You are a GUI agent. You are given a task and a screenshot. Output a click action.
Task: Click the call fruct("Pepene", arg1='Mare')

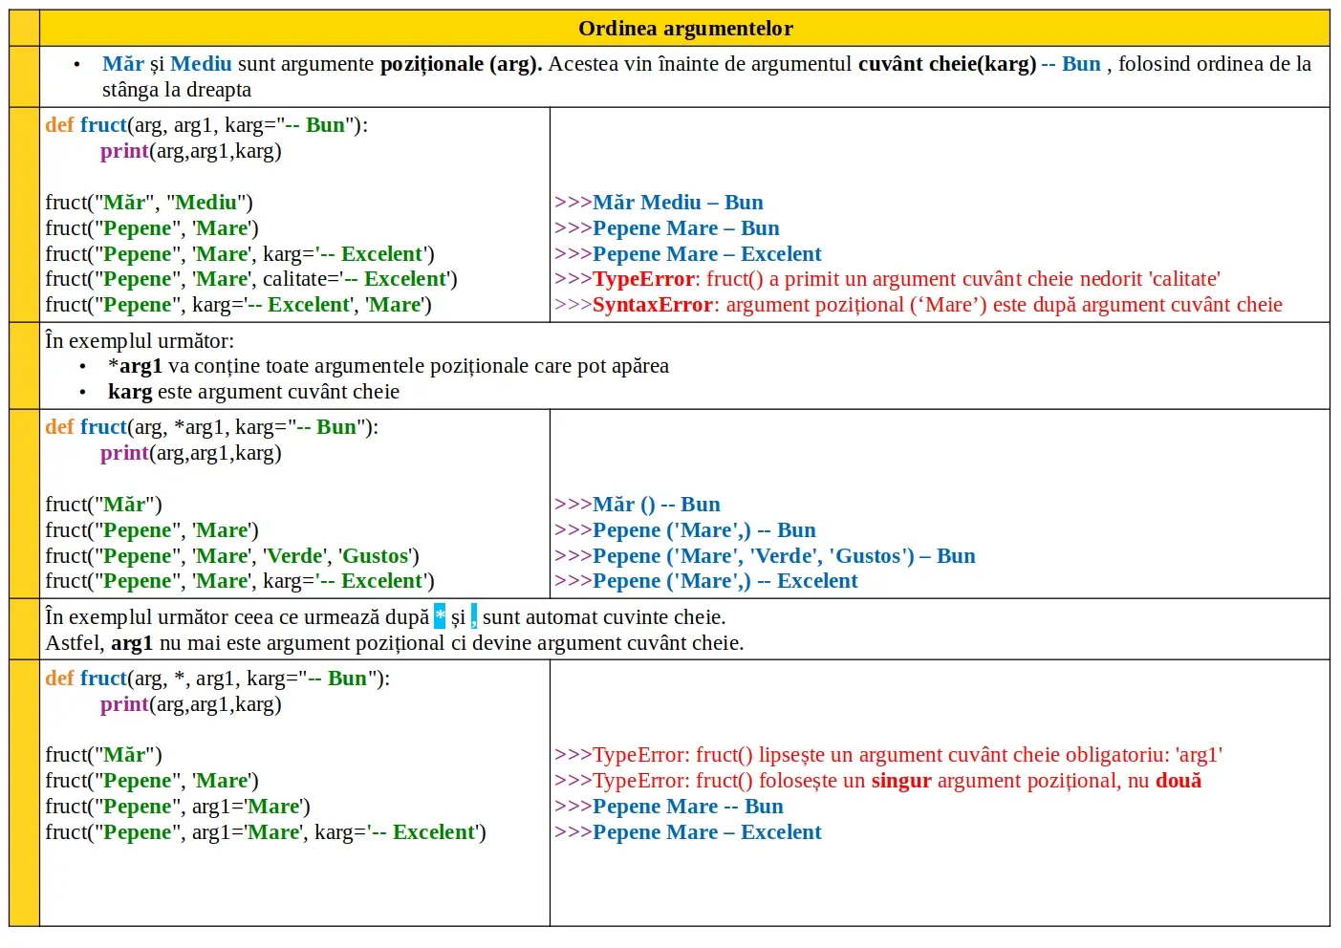click(177, 807)
